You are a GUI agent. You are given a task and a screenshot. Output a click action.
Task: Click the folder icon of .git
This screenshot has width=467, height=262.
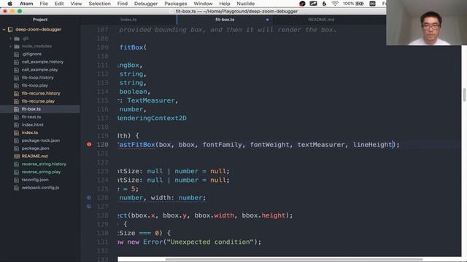17,39
